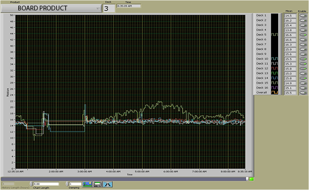Toggle the Enable switch for Deck 7
The width and height of the screenshot is (309, 190).
point(303,44)
